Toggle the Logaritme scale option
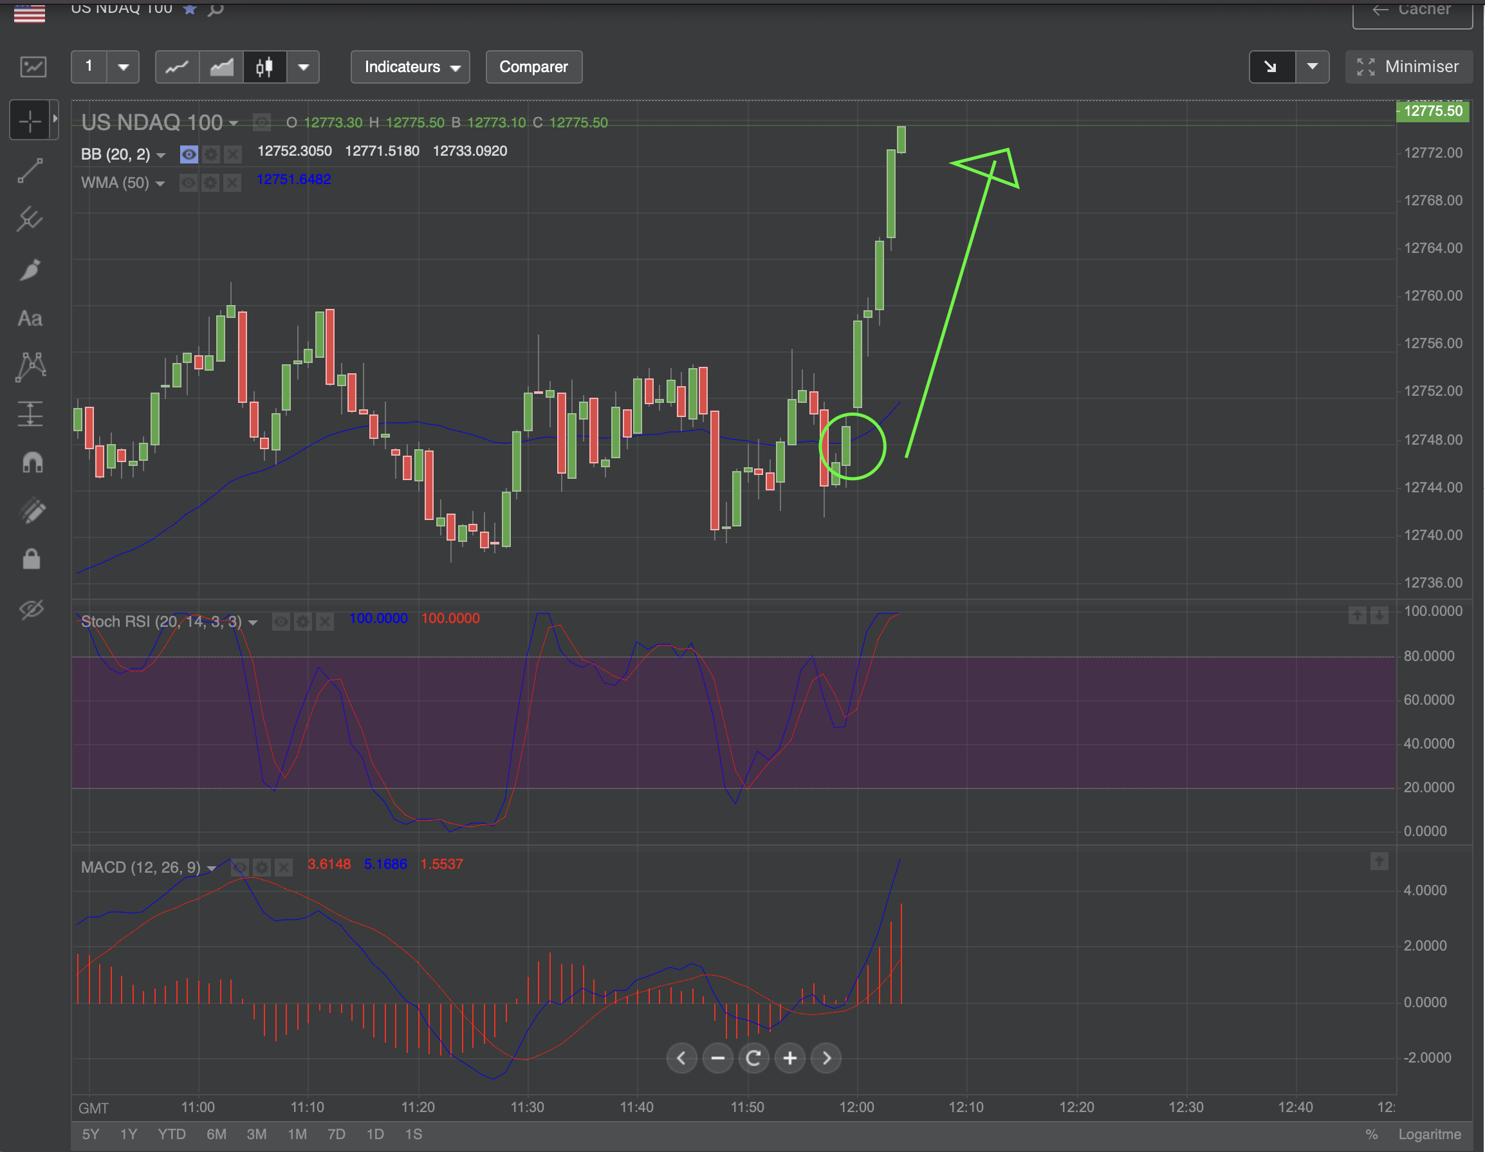 pos(1429,1135)
